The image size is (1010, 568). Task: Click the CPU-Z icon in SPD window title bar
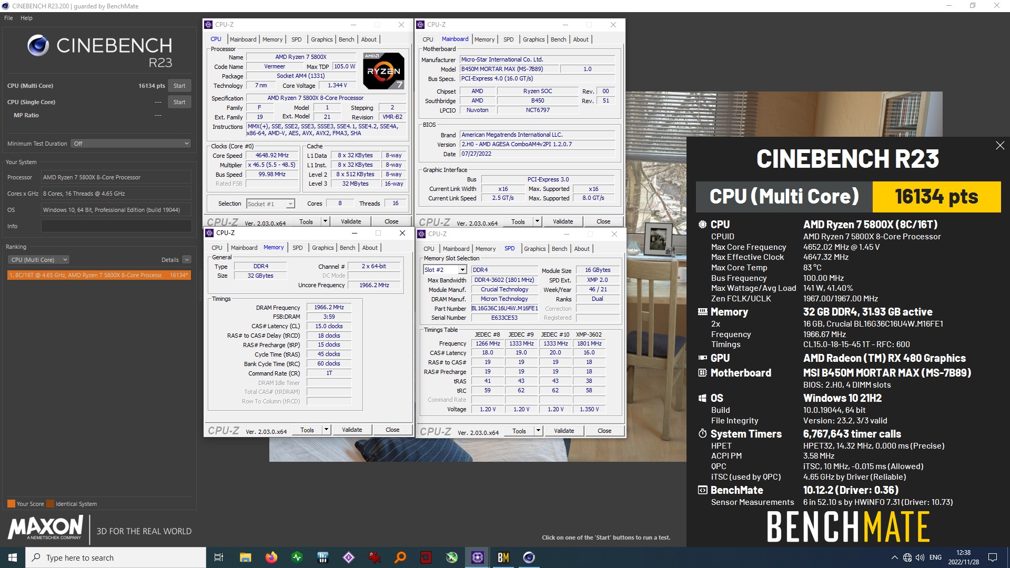[421, 234]
